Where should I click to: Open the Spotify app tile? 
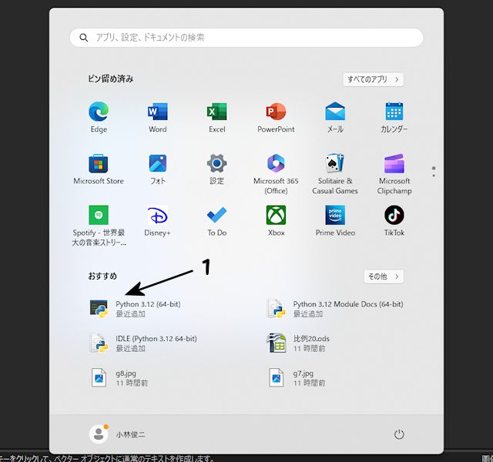(99, 226)
